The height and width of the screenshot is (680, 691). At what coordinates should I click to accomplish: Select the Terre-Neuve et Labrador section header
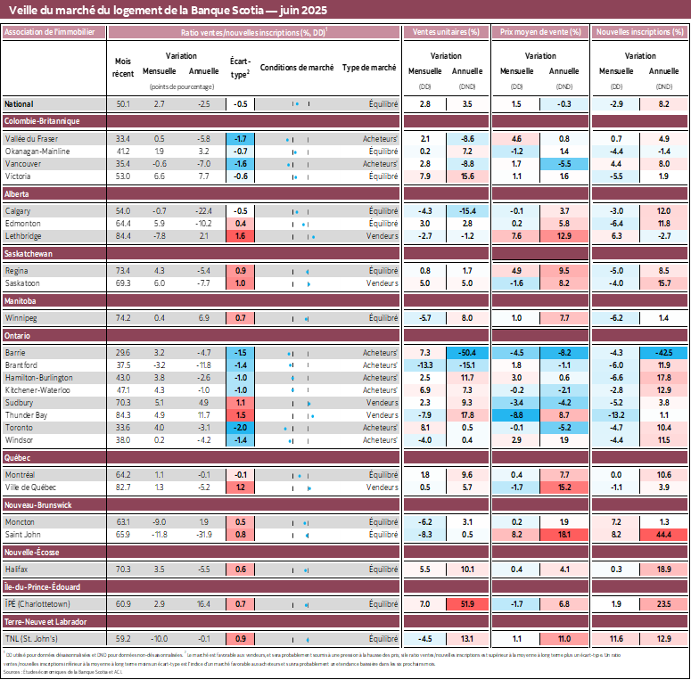[45, 621]
